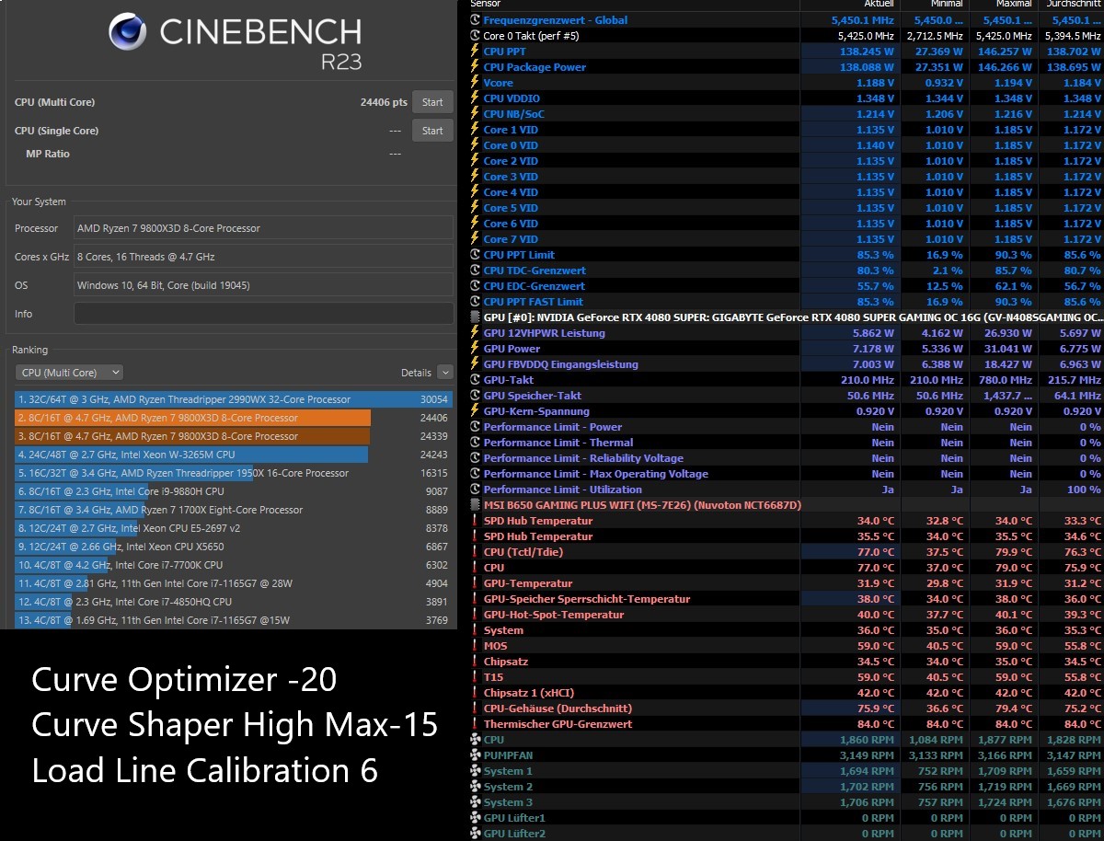Start the CPU Single Core benchmark
The height and width of the screenshot is (841, 1104).
click(432, 130)
